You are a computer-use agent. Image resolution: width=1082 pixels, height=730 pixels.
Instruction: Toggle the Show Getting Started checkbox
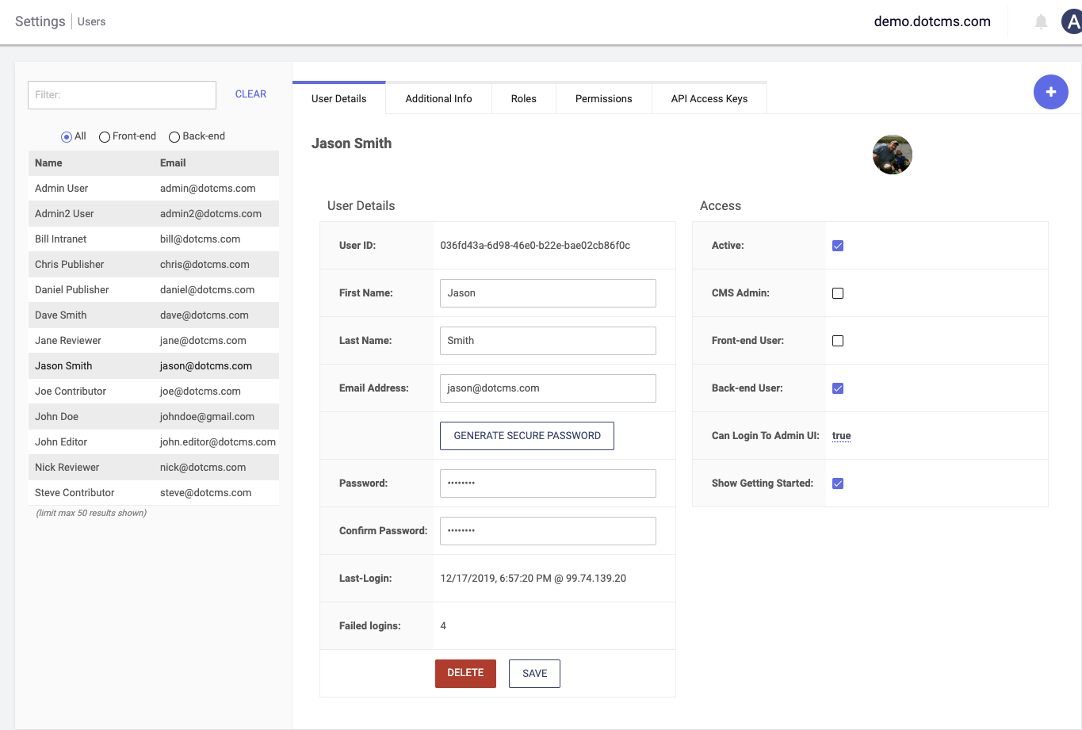tap(838, 483)
